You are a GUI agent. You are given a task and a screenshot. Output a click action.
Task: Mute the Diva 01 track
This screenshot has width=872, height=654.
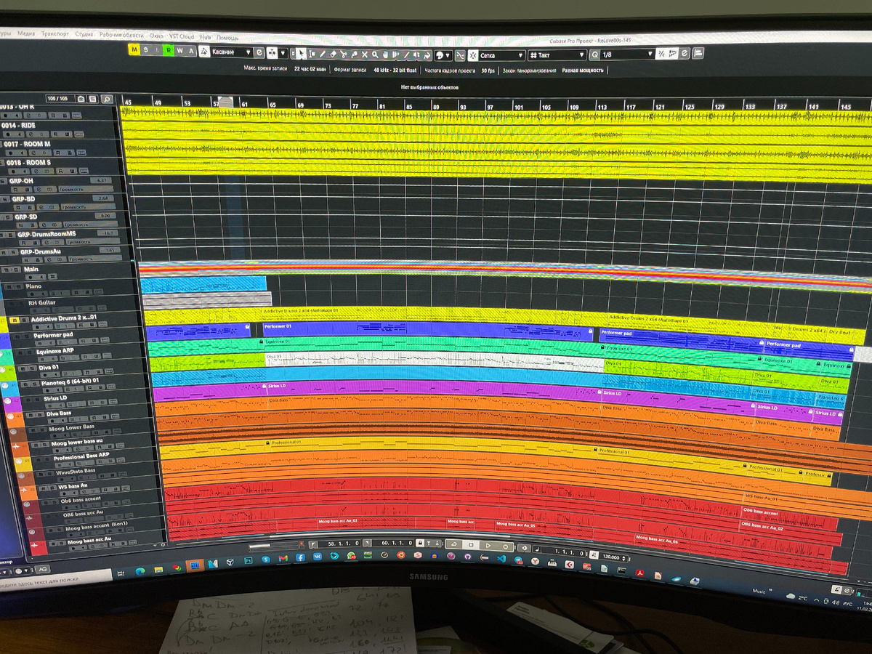point(23,369)
